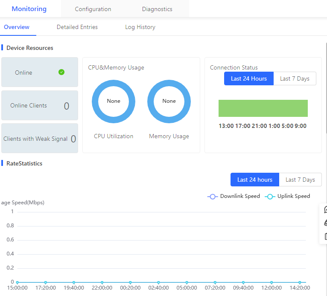Viewport: 327px width, 296px height.
Task: Toggle Downlink Speed legend marker
Action: point(213,197)
